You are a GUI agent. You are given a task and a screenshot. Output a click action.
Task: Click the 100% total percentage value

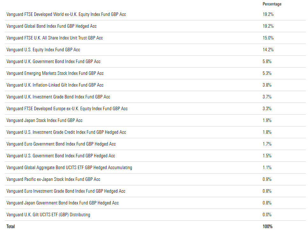pyautogui.click(x=268, y=226)
